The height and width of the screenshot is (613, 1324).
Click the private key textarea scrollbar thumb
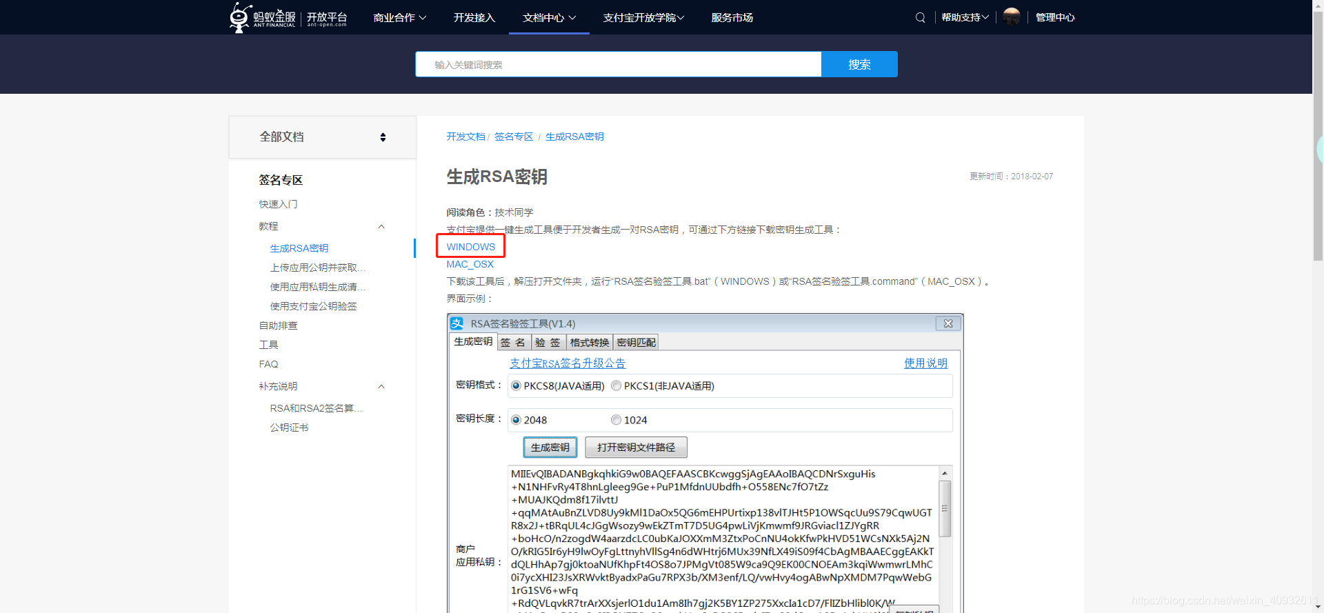[945, 508]
